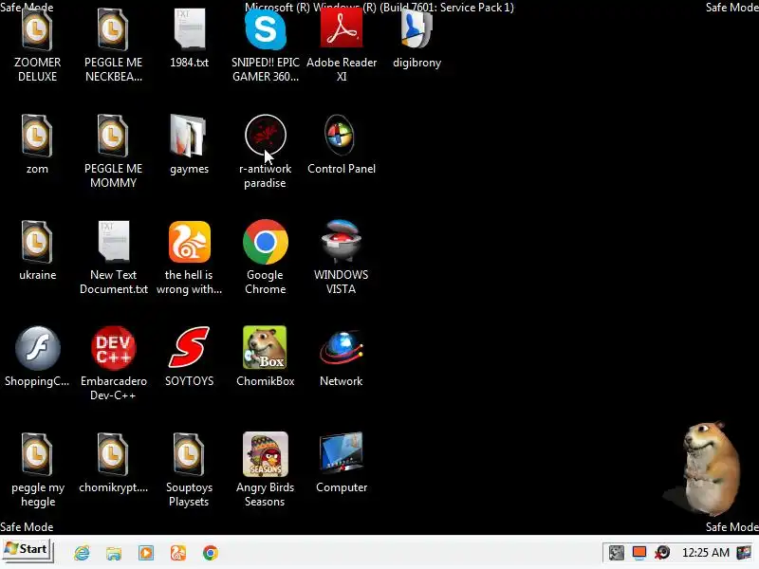Select the peggle my heggle icon
Screen dimensions: 759x569
[37, 454]
